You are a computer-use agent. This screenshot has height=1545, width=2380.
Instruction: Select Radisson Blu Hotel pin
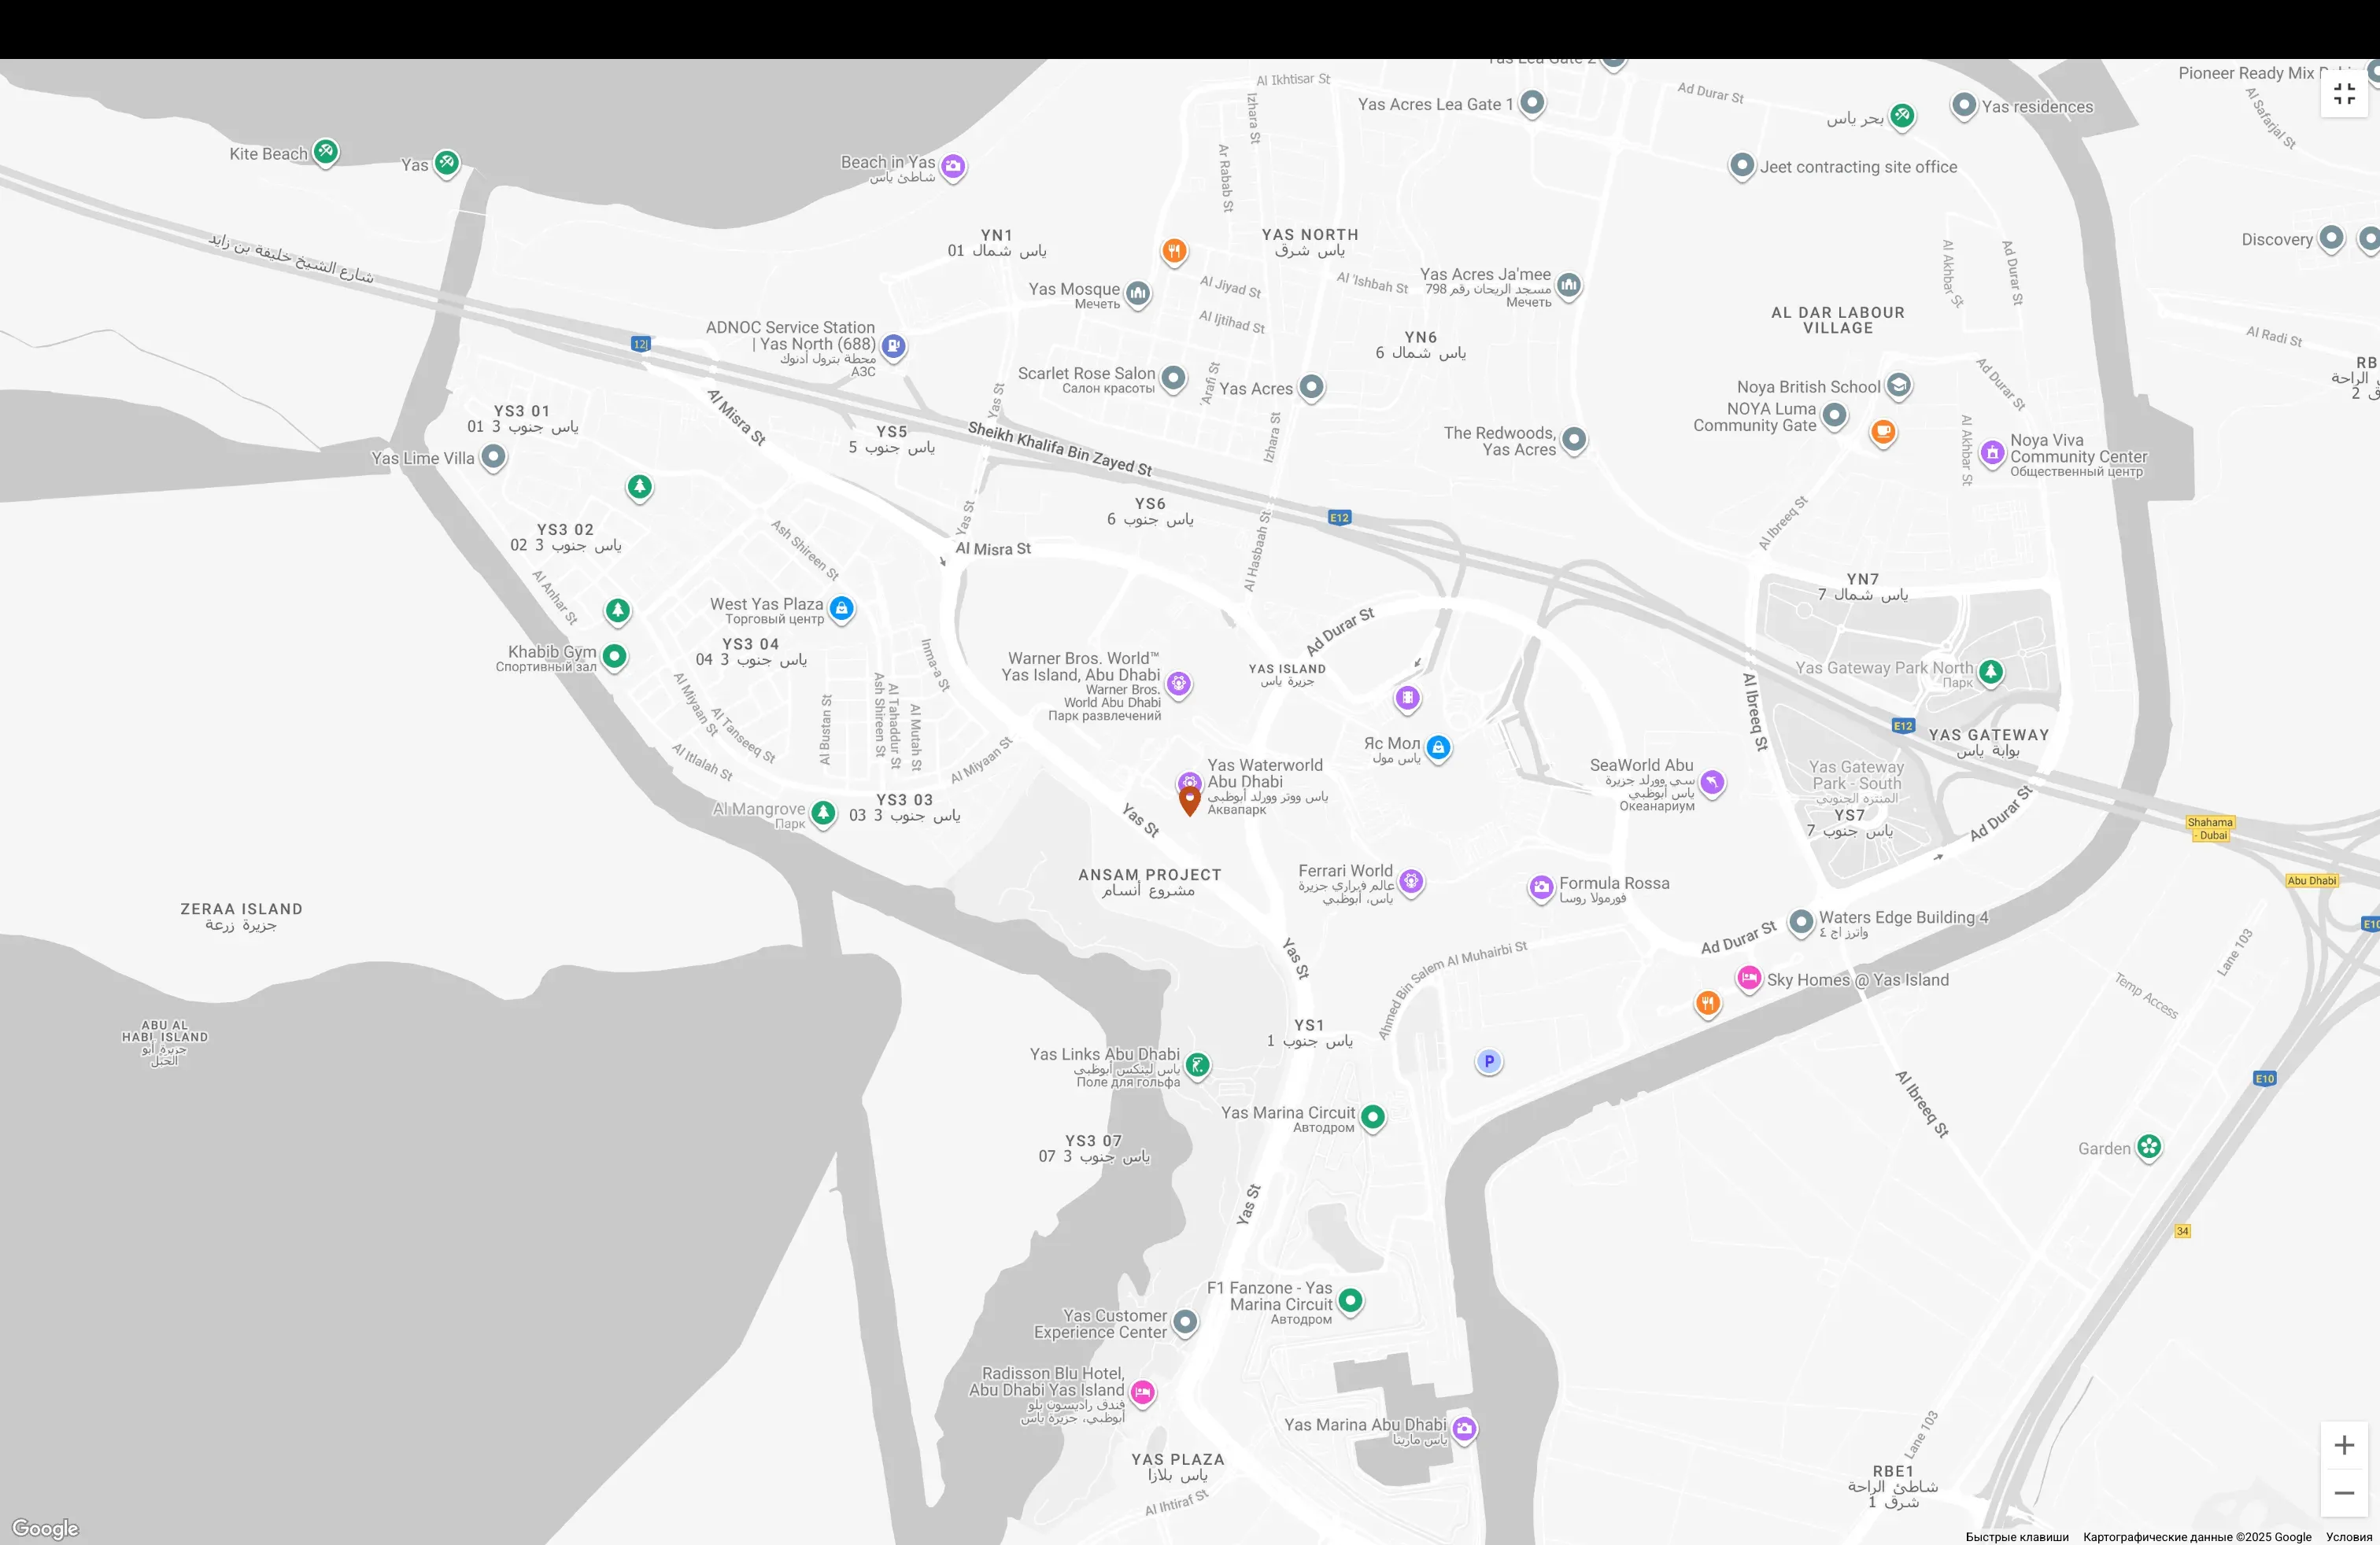click(x=1142, y=1391)
